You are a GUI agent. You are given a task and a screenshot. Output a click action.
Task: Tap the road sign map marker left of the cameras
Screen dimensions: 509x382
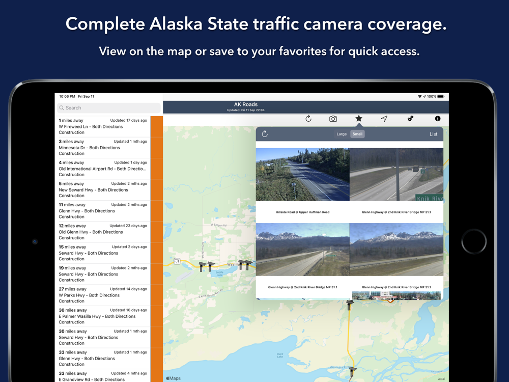[177, 261]
